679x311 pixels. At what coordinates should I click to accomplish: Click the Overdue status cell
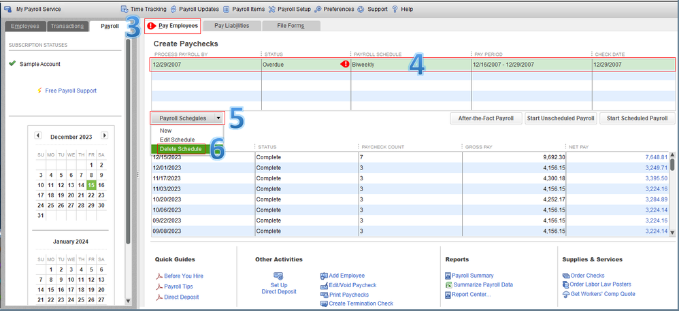[x=305, y=64]
